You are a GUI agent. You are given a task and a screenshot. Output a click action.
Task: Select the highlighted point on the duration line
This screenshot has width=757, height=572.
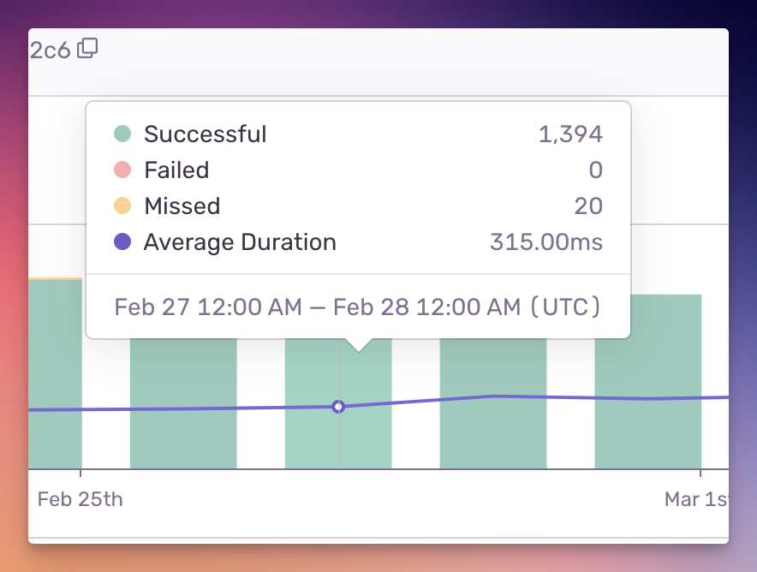click(337, 407)
